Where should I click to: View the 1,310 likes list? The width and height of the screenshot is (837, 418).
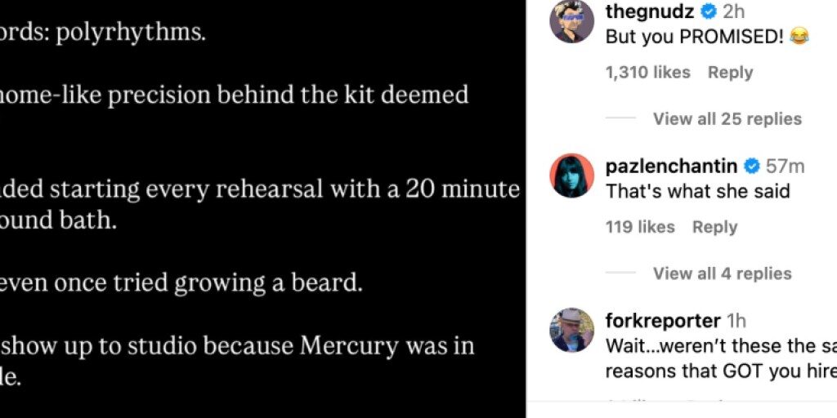[x=647, y=73]
